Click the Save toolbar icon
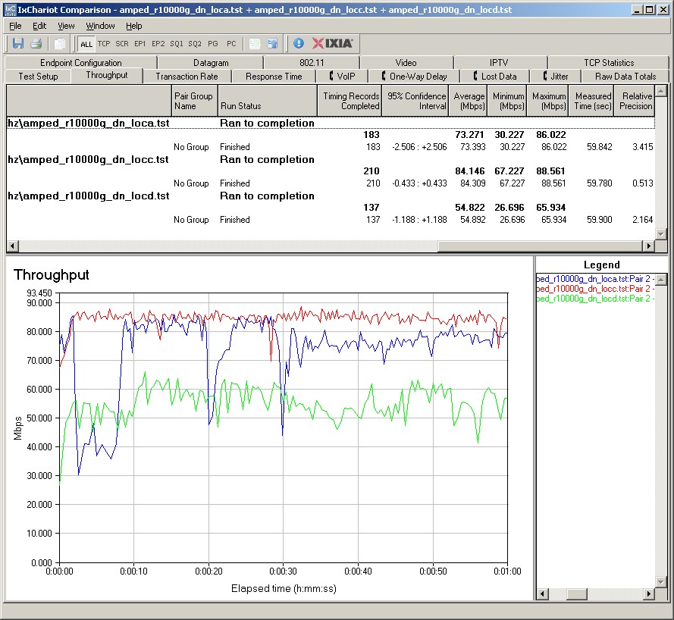The width and height of the screenshot is (674, 620). click(18, 43)
